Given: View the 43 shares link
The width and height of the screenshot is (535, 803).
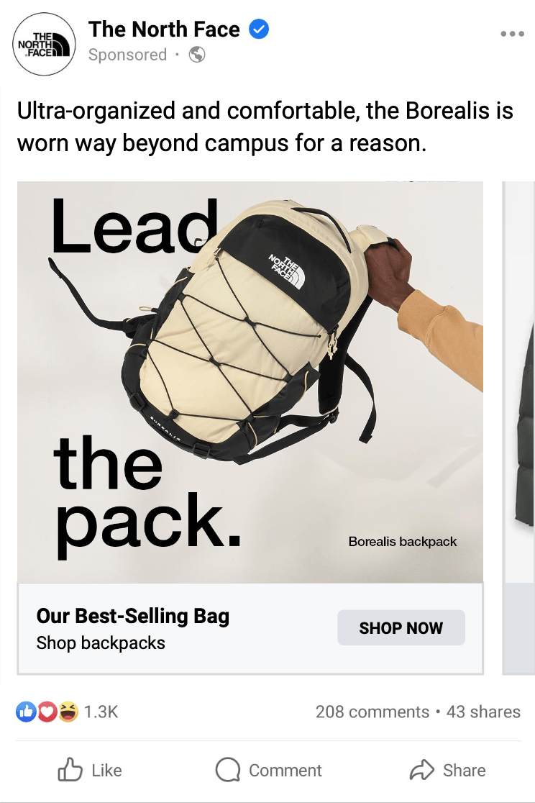Looking at the screenshot, I should click(483, 712).
